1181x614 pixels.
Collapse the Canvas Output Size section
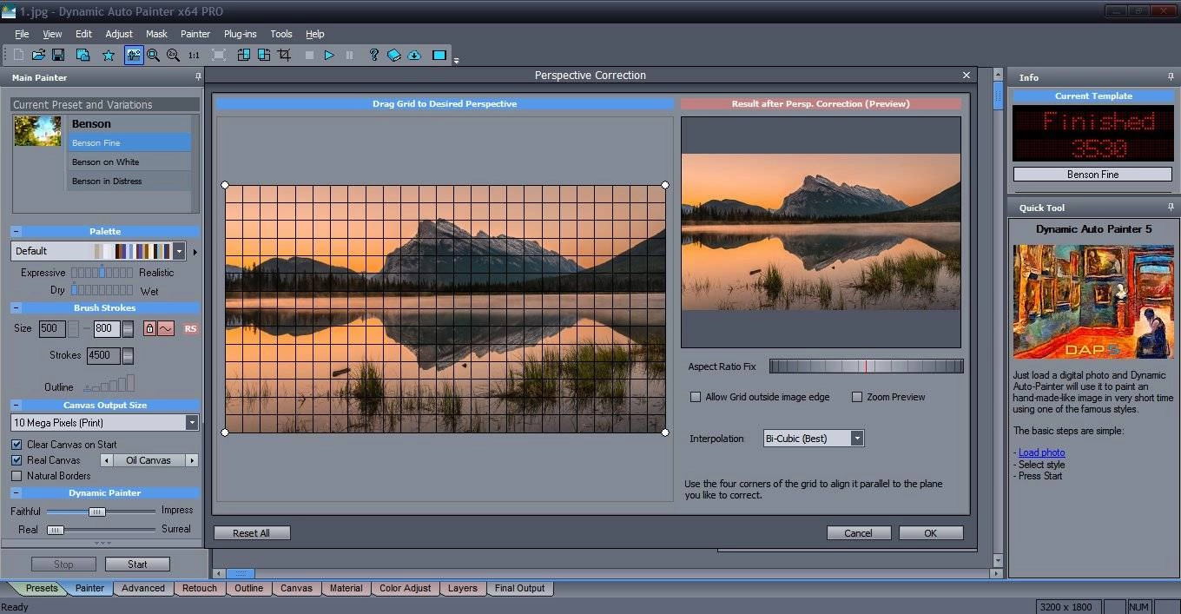[x=16, y=406]
